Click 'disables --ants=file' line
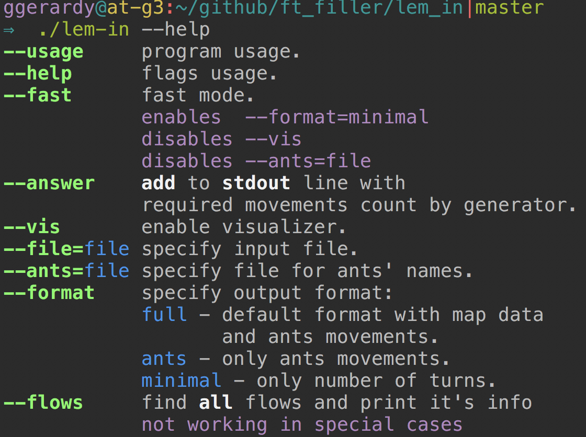This screenshot has height=437, width=586. (x=256, y=161)
